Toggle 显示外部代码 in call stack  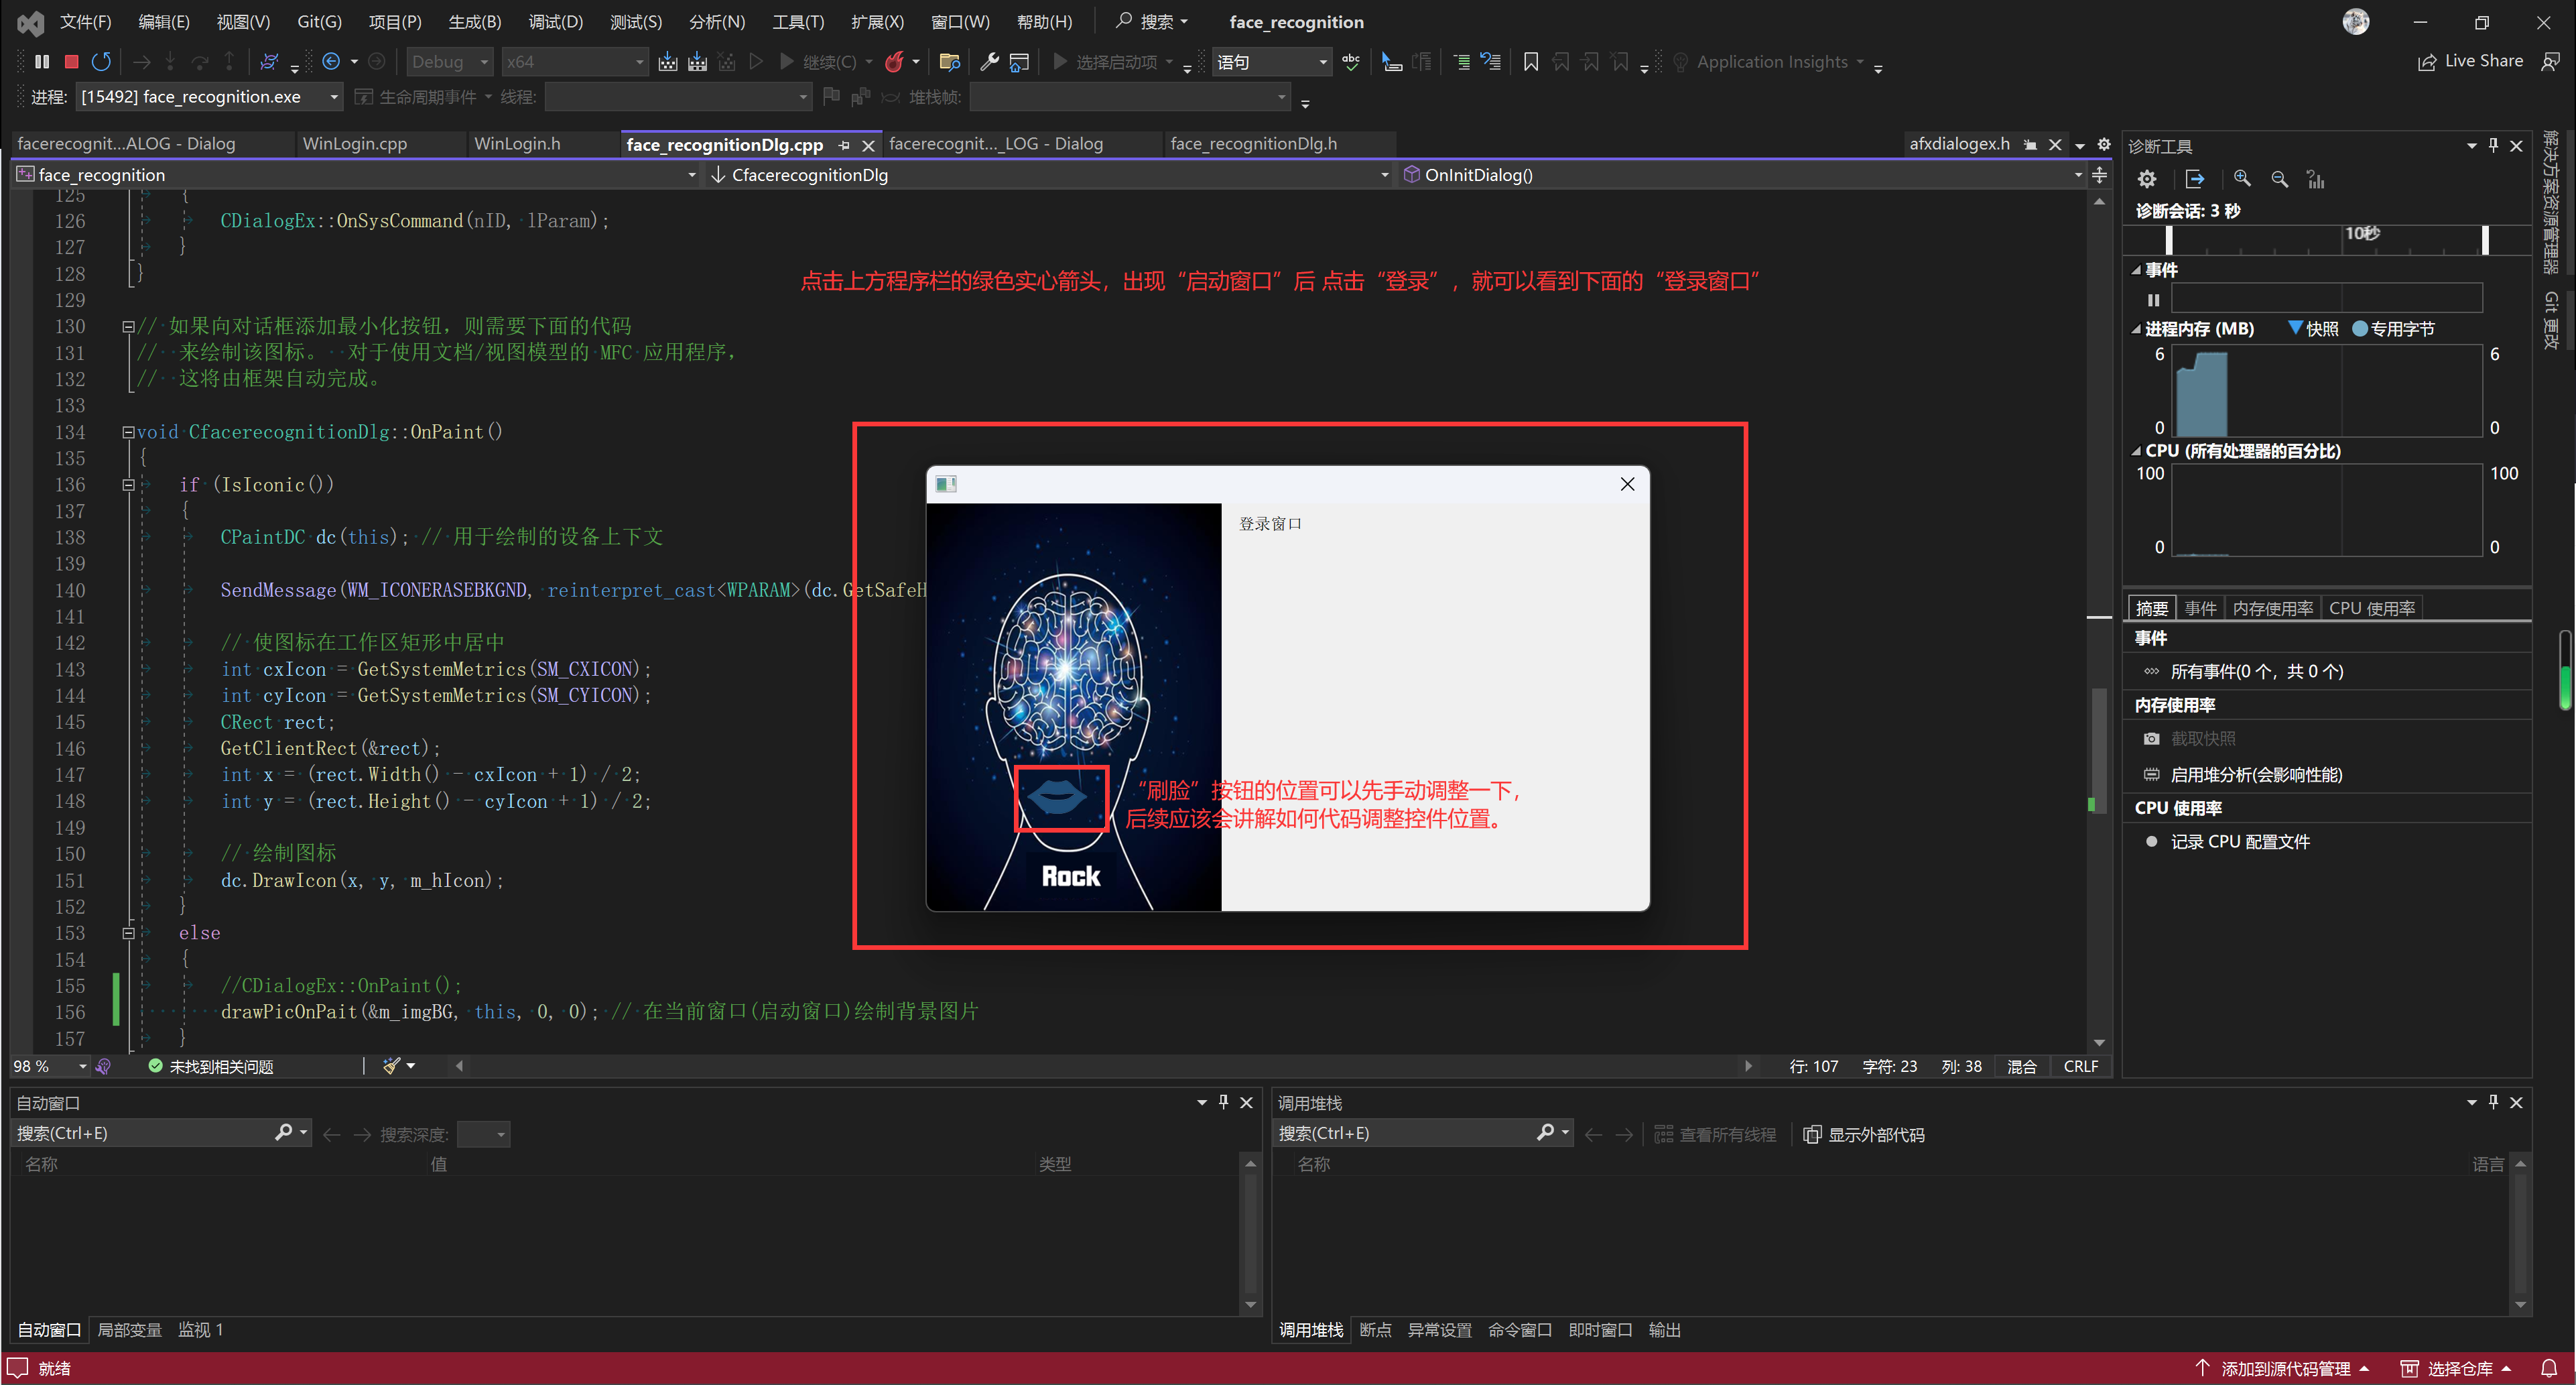tap(1864, 1134)
